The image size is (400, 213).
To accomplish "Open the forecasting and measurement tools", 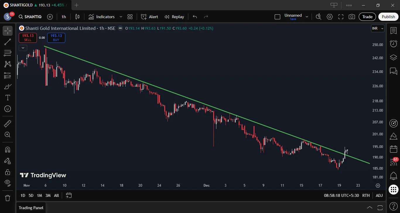I will click(8, 75).
